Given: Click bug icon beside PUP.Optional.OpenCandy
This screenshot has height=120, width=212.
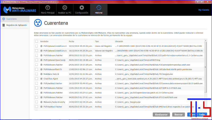Looking at the screenshot, I should click(x=41, y=60).
